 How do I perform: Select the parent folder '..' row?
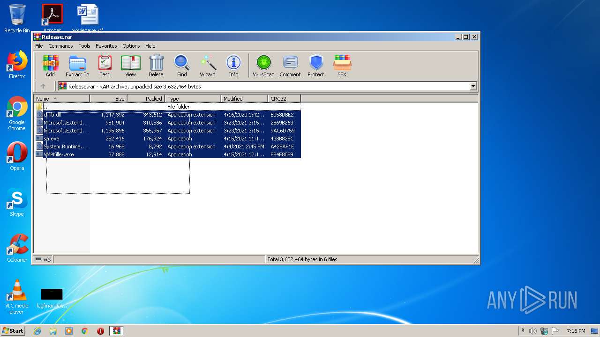(x=168, y=107)
